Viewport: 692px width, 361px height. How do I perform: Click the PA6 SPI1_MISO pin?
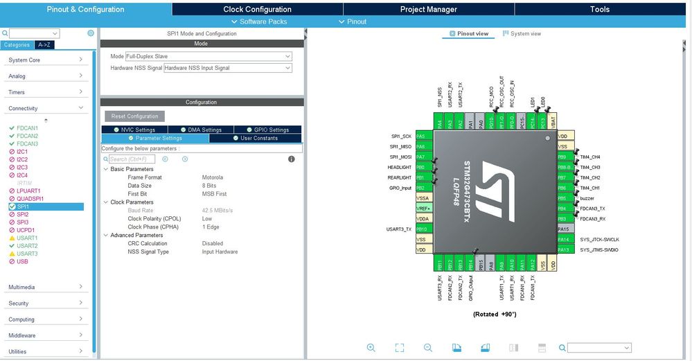(424, 146)
